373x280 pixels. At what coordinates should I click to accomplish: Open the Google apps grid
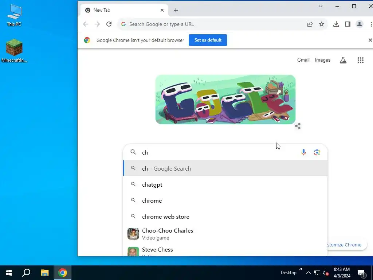pos(360,60)
